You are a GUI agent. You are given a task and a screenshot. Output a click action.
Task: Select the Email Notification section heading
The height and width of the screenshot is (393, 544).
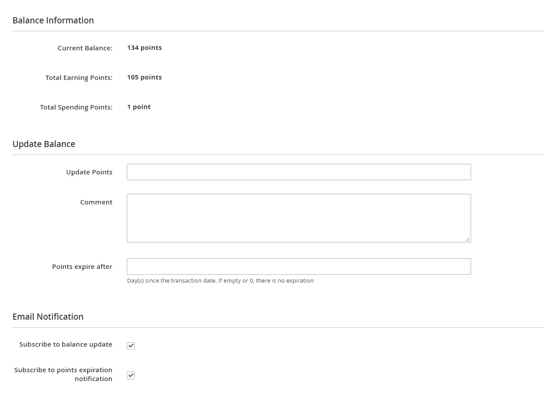pos(48,317)
